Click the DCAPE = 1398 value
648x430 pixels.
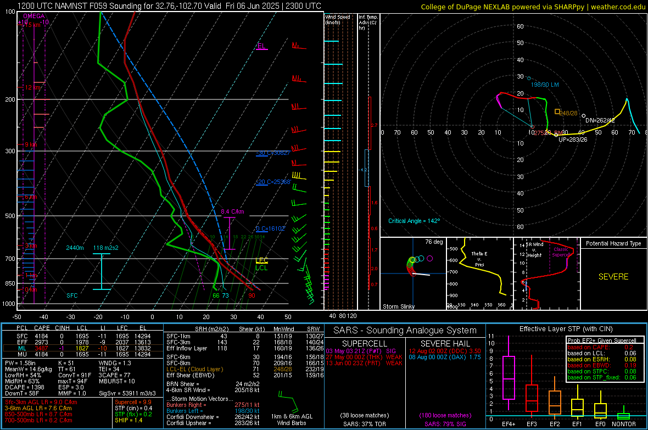click(x=24, y=387)
